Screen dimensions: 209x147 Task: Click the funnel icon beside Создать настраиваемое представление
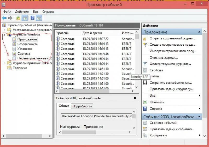(x=145, y=45)
